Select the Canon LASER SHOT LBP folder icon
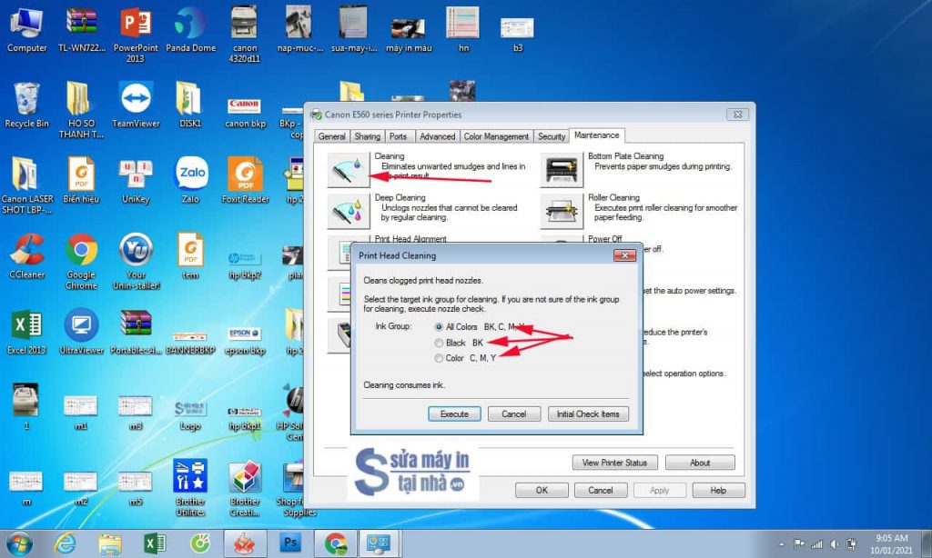This screenshot has height=558, width=932. pos(26,185)
